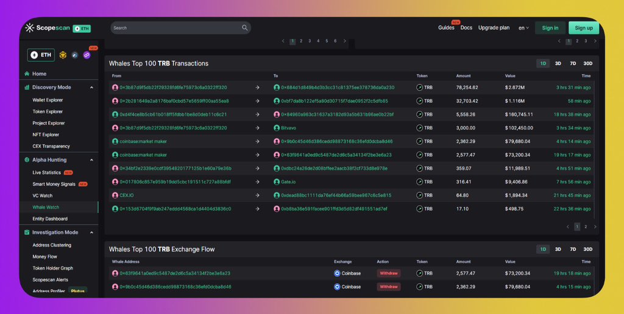Select 3D range for TRB Exchange Flow
The image size is (624, 314).
coord(558,249)
